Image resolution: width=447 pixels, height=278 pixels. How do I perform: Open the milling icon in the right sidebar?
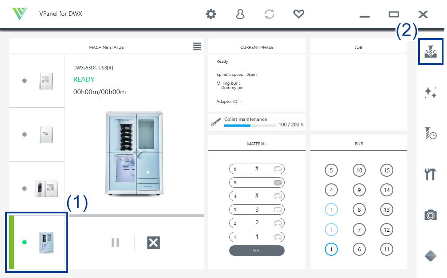(430, 51)
